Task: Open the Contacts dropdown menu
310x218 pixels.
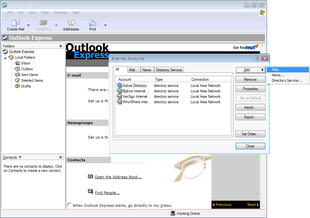Action: (x=20, y=157)
